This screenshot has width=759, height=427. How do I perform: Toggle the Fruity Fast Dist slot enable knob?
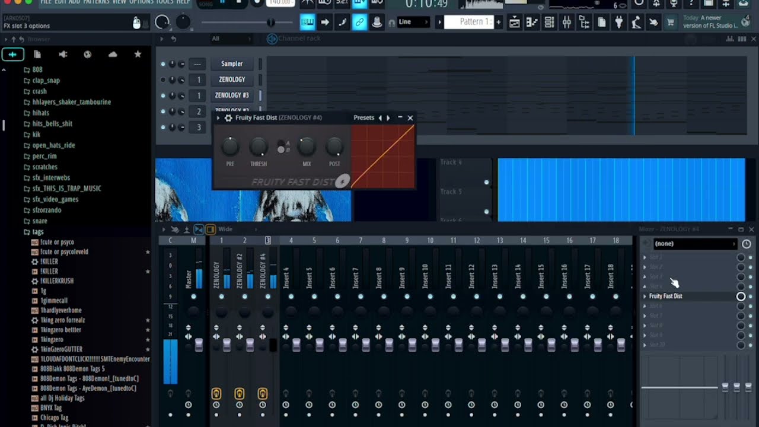click(741, 296)
